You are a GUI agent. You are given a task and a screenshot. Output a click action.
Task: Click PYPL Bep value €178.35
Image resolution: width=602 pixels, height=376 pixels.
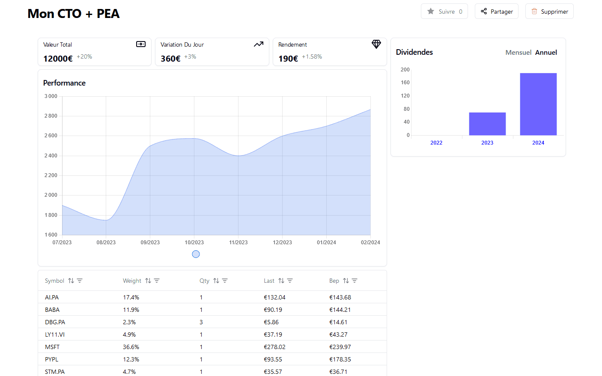point(340,359)
